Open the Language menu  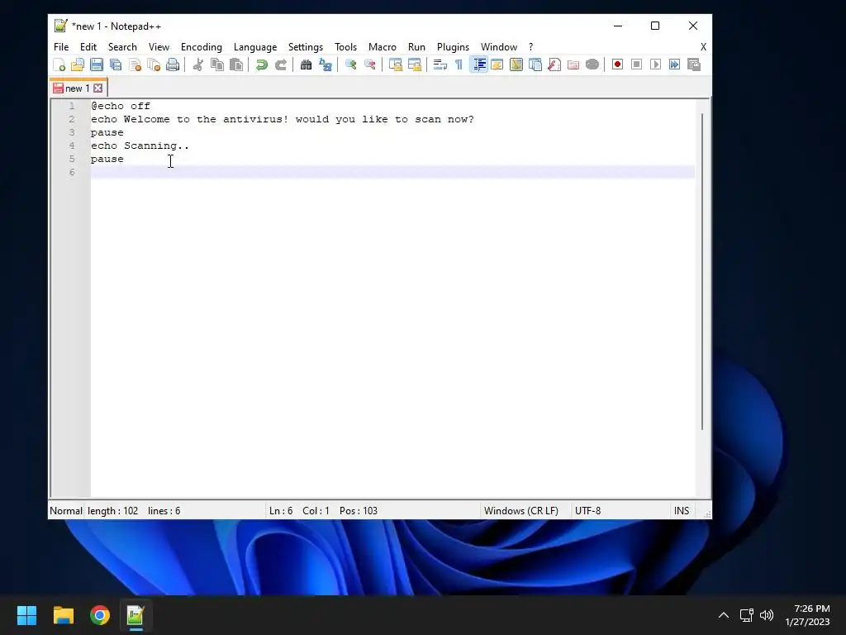255,47
